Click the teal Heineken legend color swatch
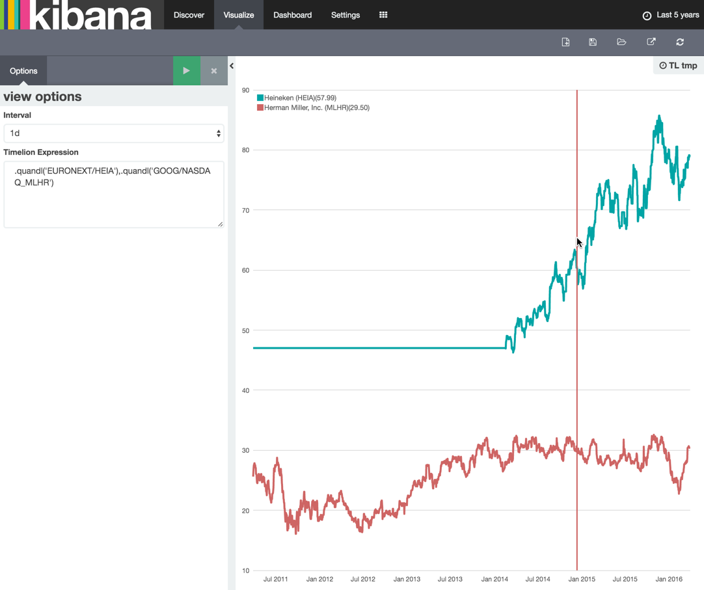 [260, 98]
